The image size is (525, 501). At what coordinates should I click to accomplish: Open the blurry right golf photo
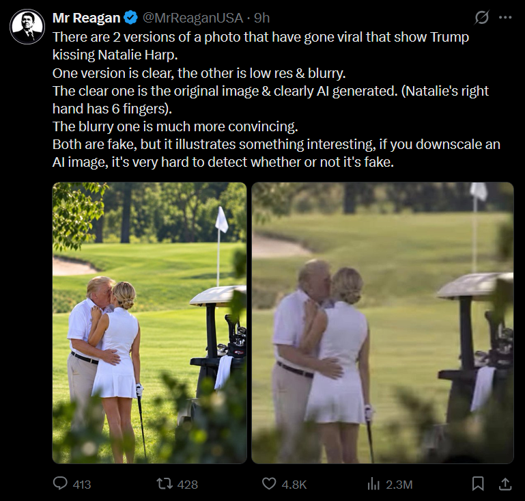(x=382, y=323)
